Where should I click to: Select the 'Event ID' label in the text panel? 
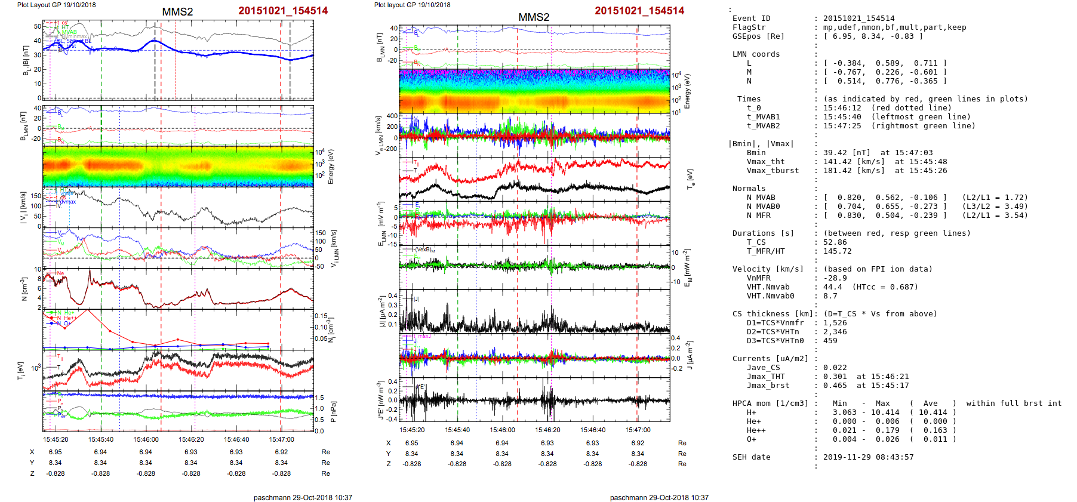pos(751,19)
